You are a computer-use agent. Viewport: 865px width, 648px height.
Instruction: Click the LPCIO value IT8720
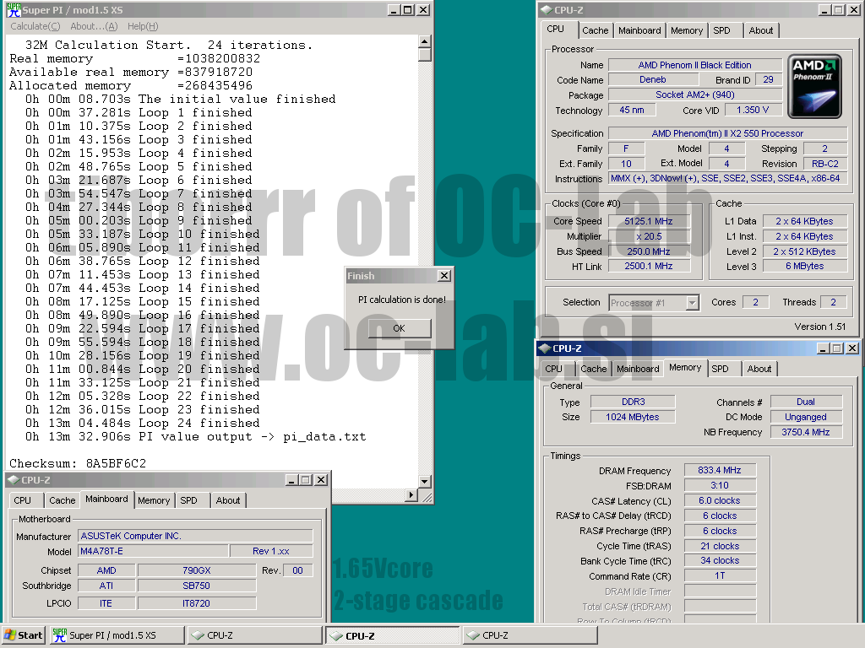tap(197, 603)
